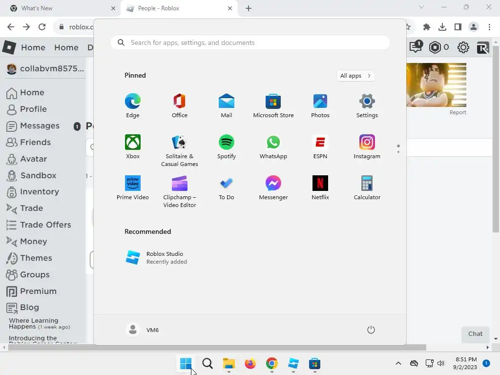Screen dimensions: 500x375
Task: Go to Roblox Friends page
Action: click(x=28, y=142)
